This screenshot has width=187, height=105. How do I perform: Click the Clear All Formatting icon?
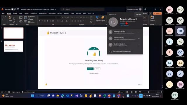[x=68, y=17]
